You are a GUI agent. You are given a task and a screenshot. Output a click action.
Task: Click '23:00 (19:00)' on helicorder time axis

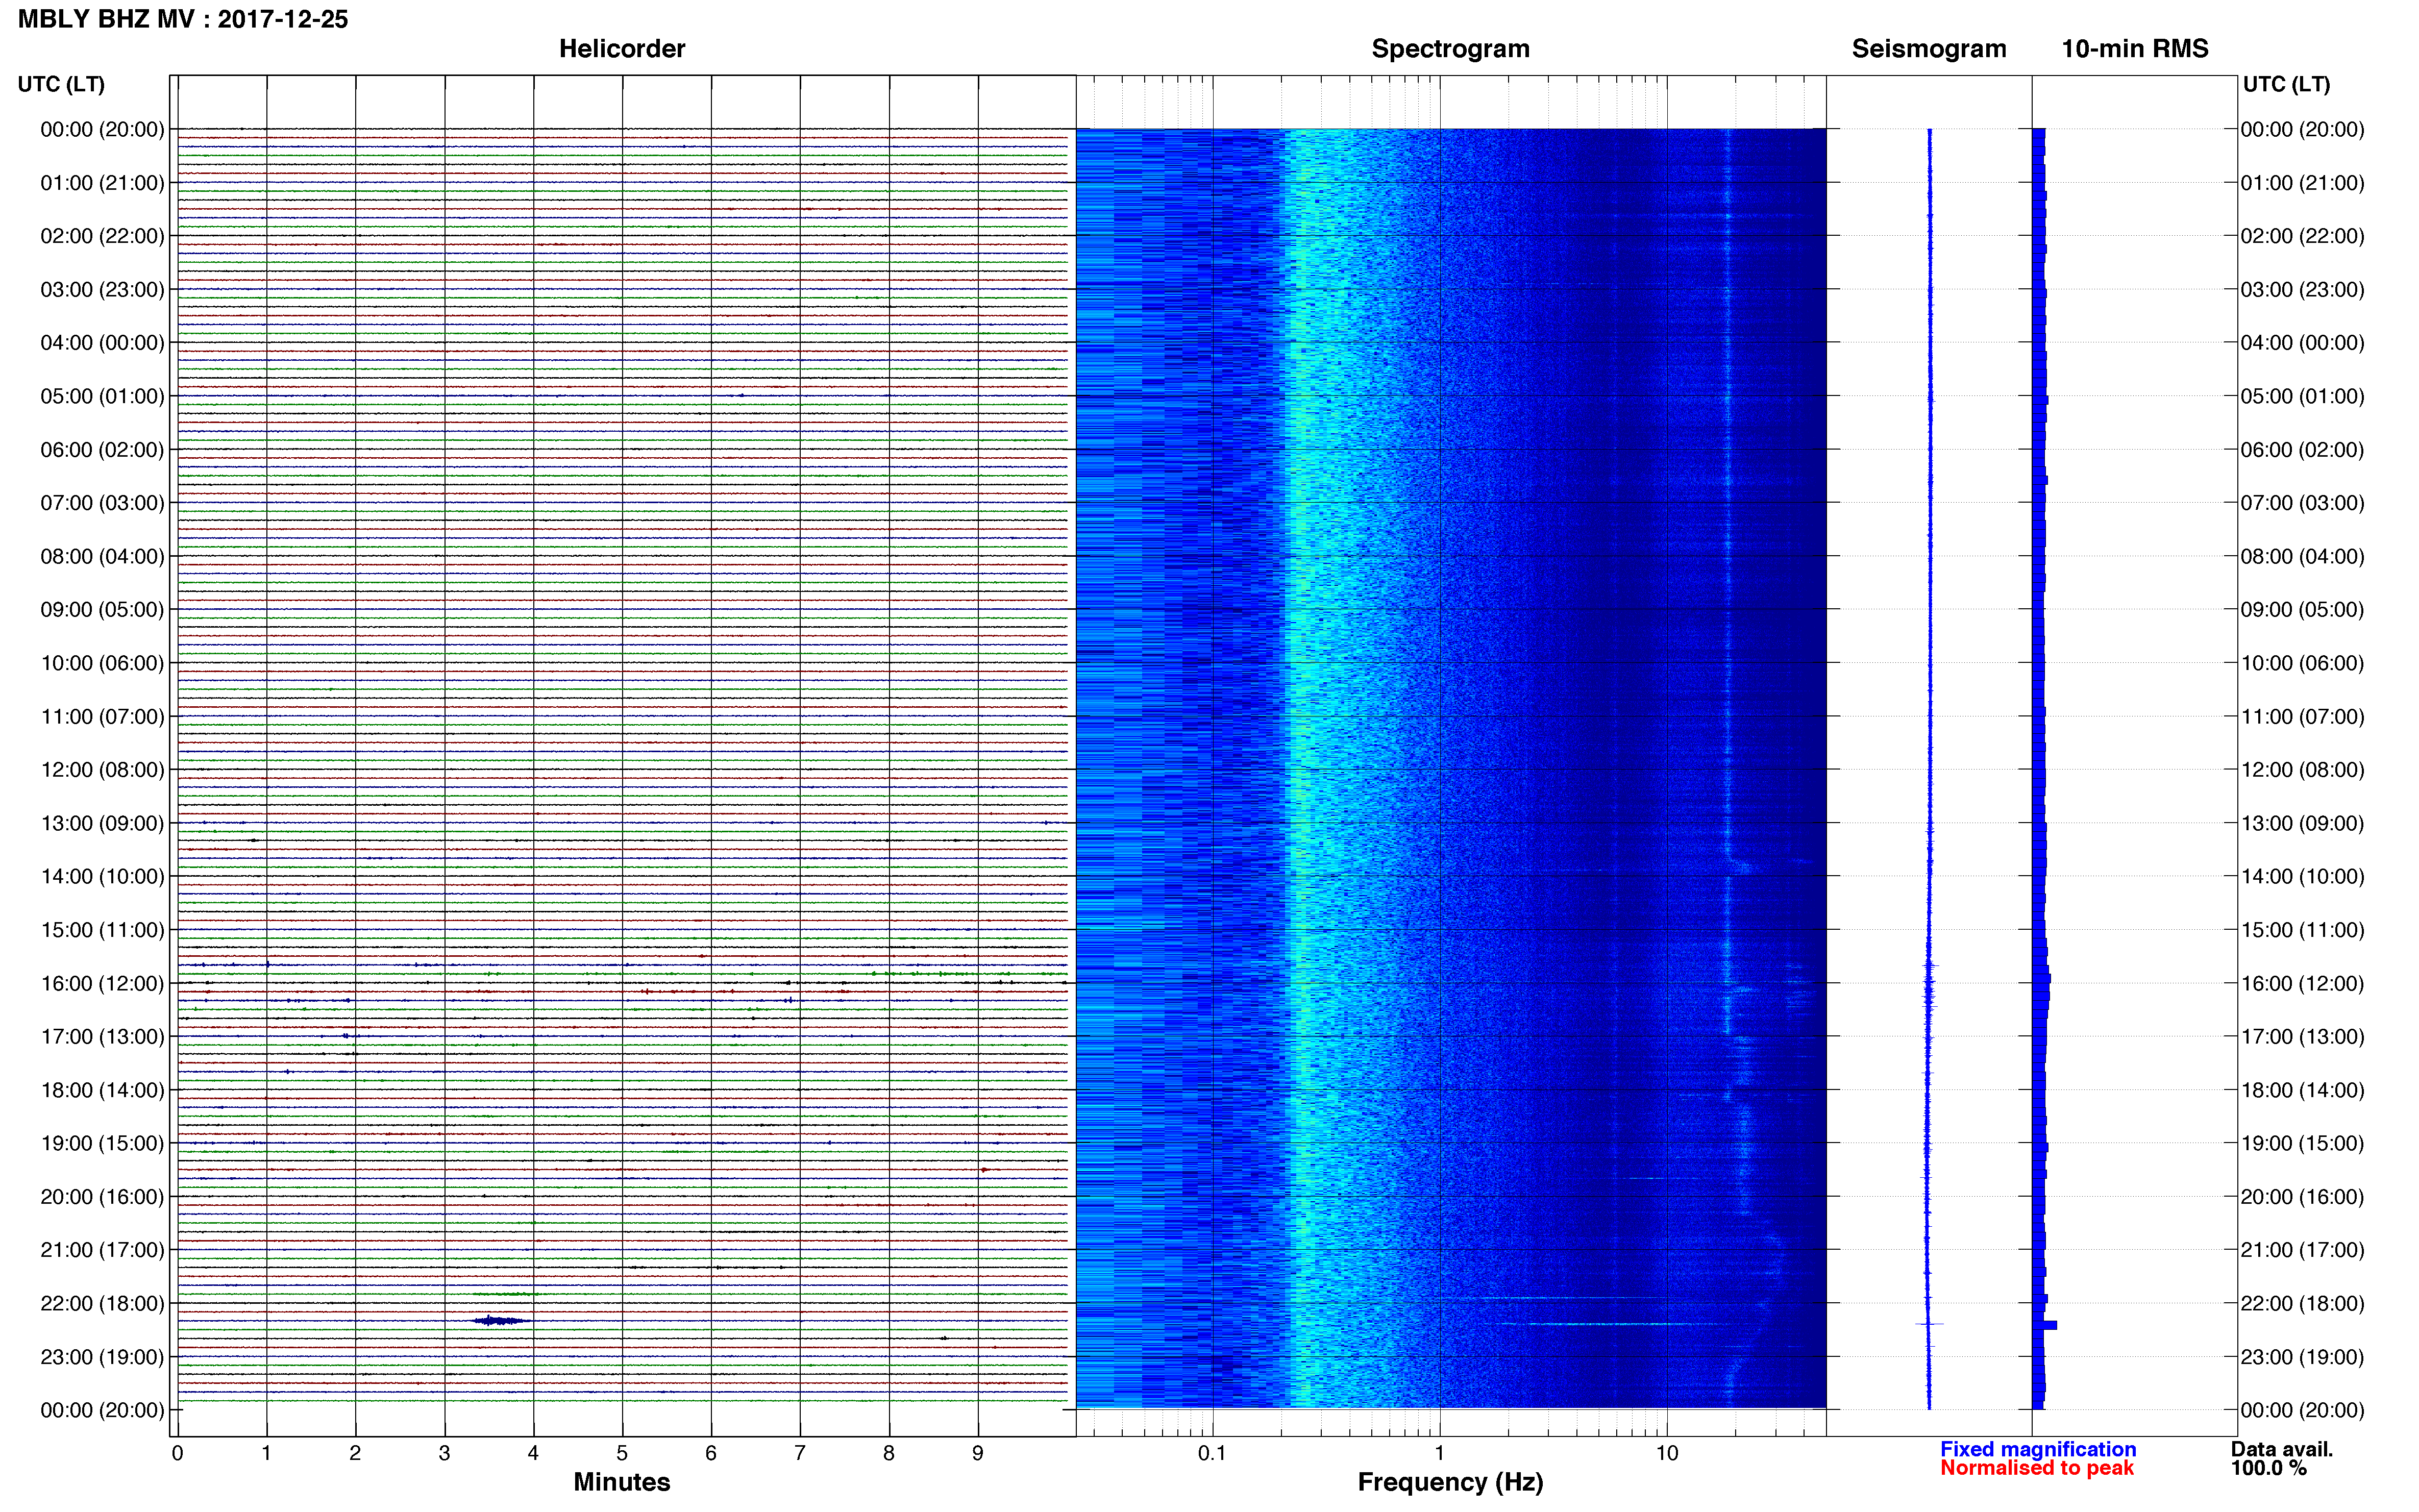click(102, 1357)
